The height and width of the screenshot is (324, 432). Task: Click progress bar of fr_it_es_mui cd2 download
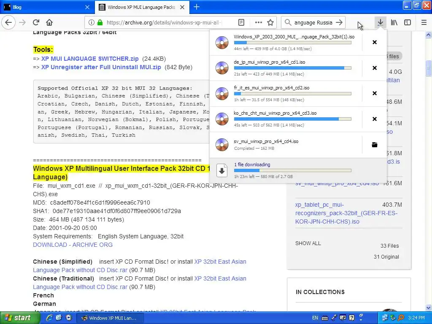pyautogui.click(x=293, y=94)
